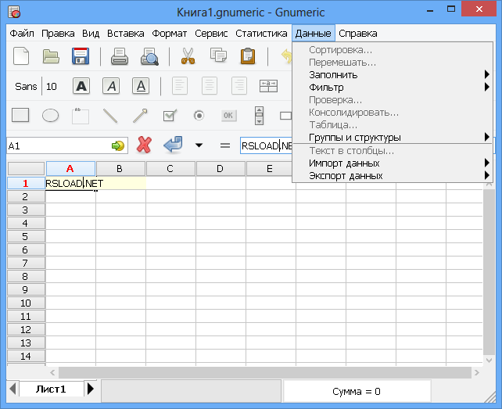Screen dimensions: 502x409
Task: Insert a text label object
Action: coord(80,116)
